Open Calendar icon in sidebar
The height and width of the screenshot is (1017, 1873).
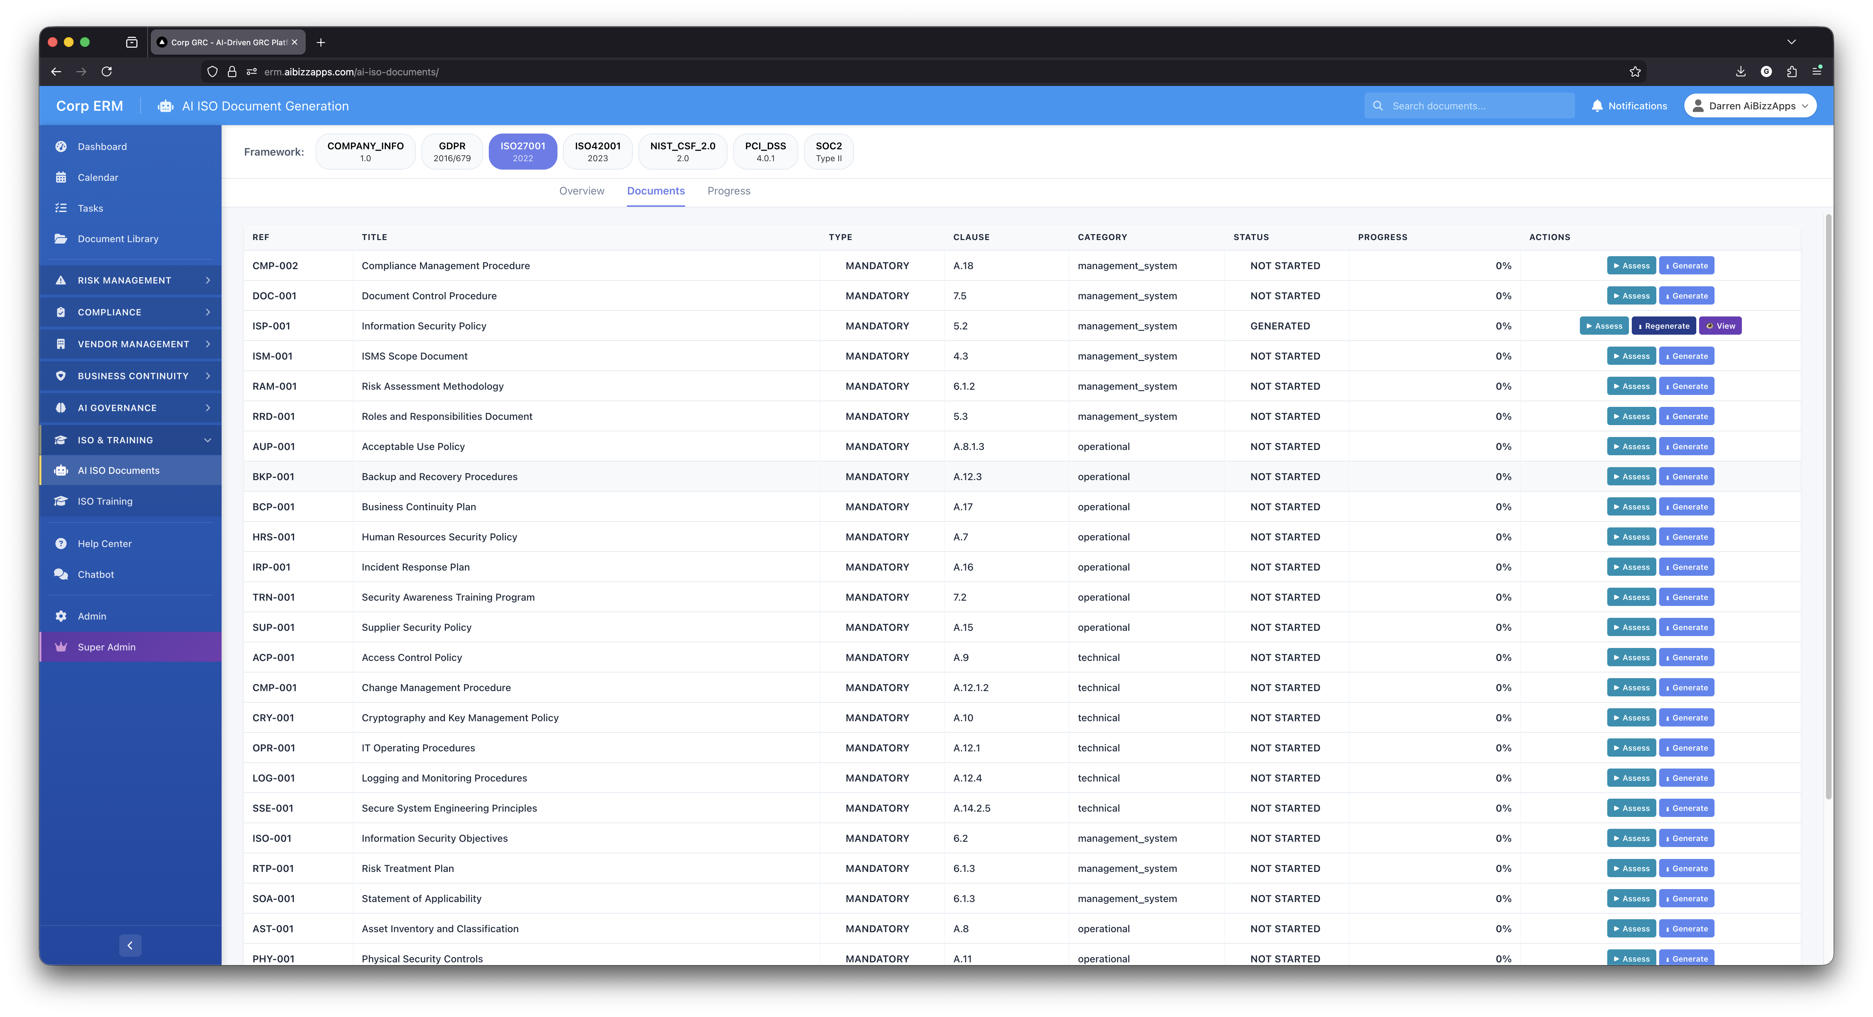(x=61, y=177)
